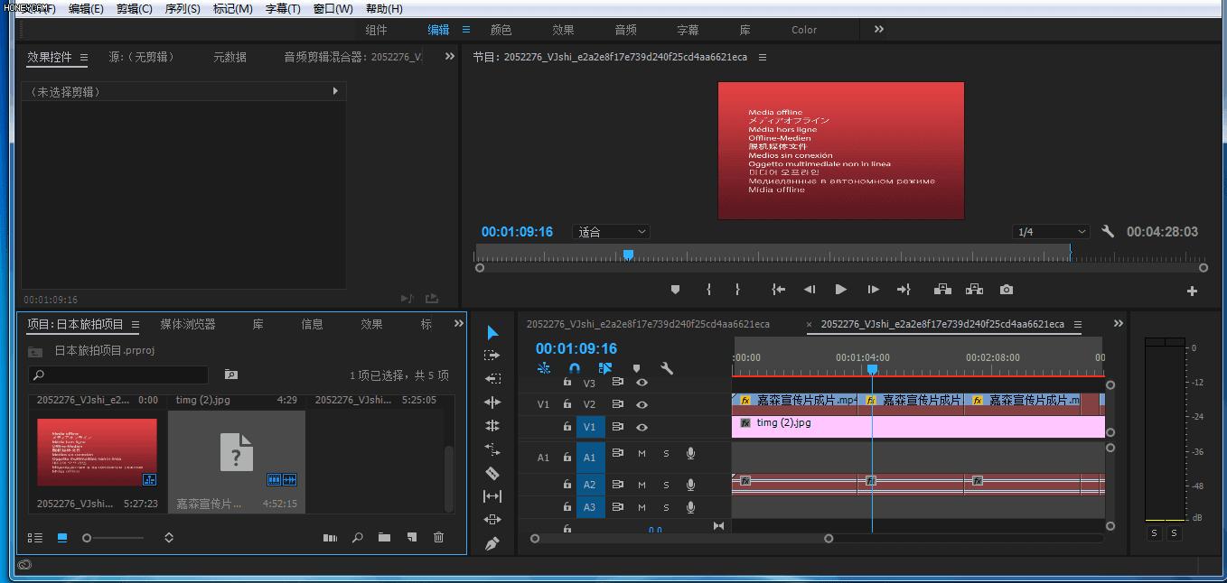Toggle snap magnet in timeline
The height and width of the screenshot is (583, 1227).
[x=575, y=368]
